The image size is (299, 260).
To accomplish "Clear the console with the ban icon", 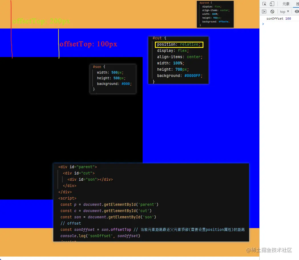I will [272, 12].
